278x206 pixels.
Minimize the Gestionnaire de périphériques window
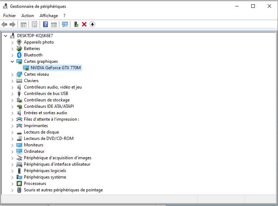(x=237, y=6)
